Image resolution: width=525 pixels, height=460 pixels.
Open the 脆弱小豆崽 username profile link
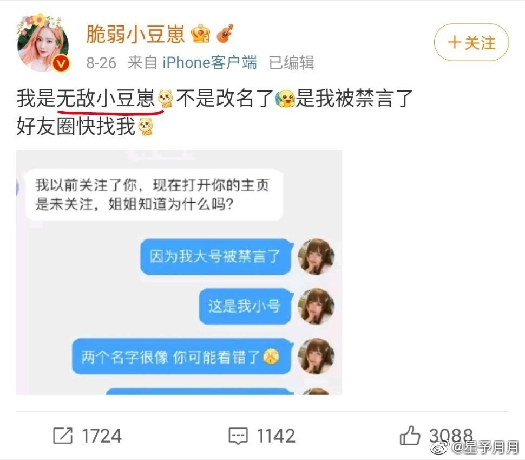click(x=136, y=34)
